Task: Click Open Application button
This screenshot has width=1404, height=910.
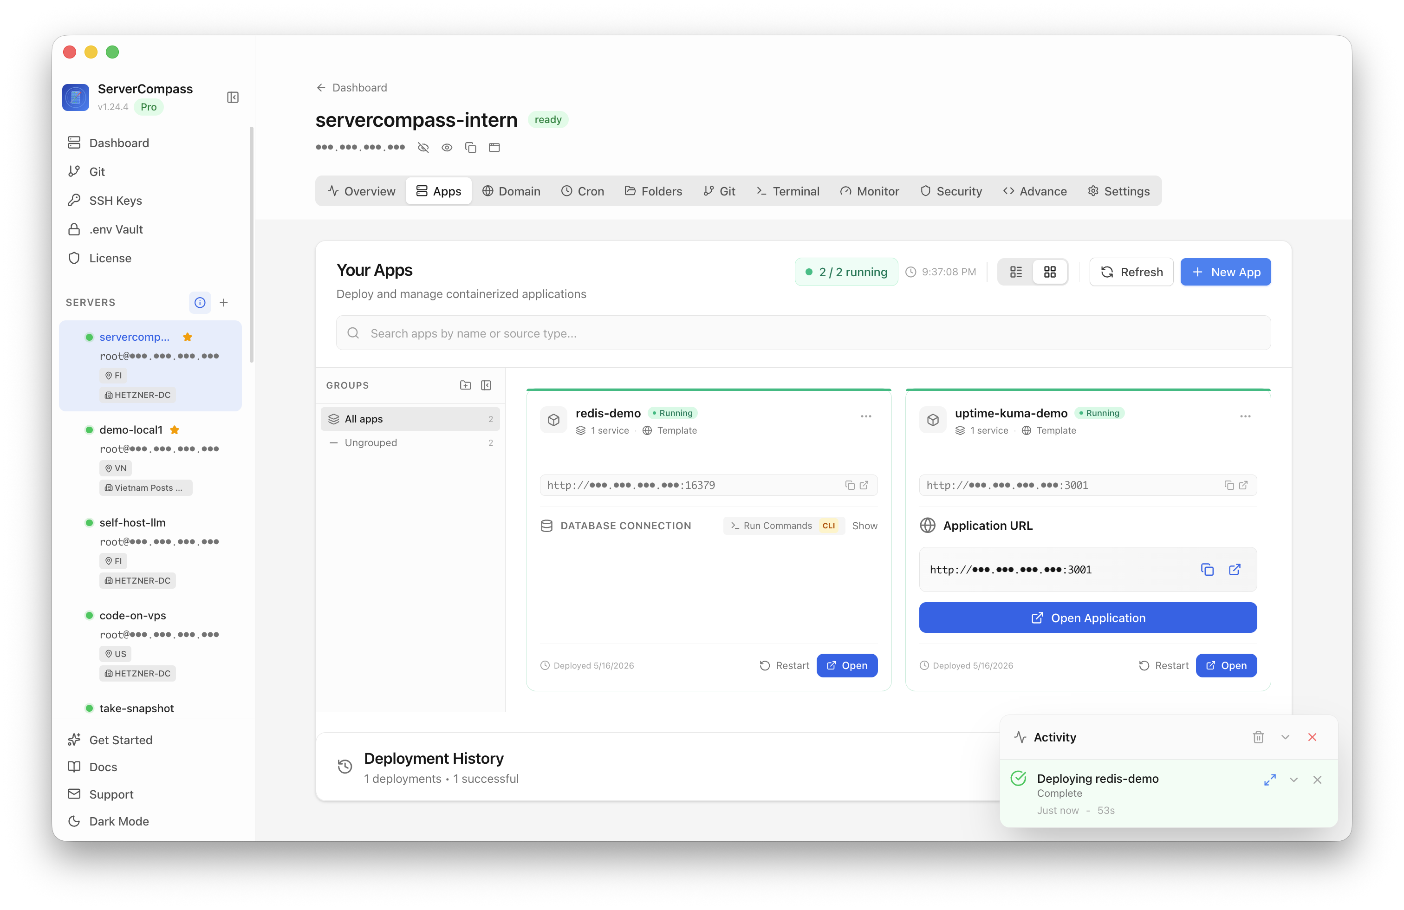Action: 1088,618
